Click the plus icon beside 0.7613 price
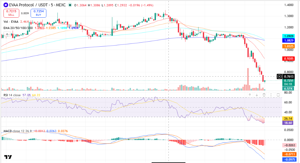This screenshot has height=163, width=300. (x=279, y=77)
